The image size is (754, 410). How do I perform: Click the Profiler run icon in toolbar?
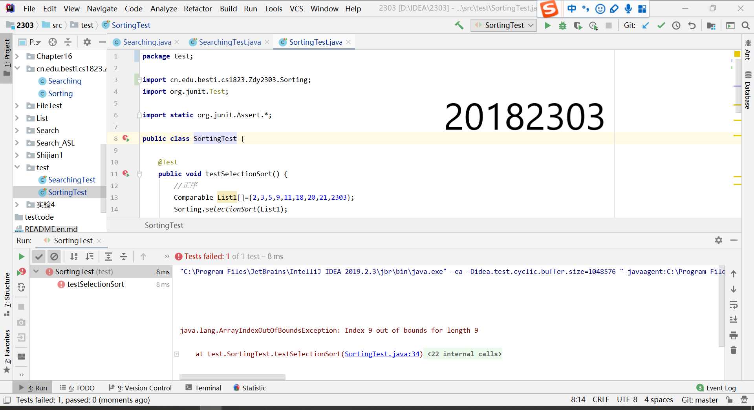pyautogui.click(x=593, y=26)
